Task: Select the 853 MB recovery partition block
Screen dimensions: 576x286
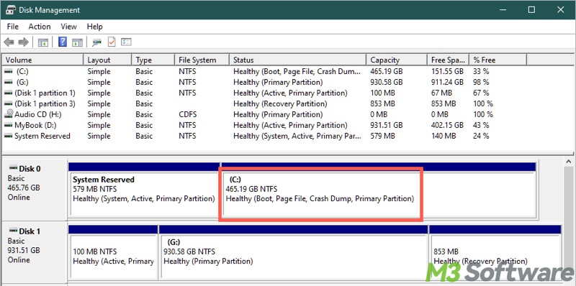Action: tap(495, 252)
